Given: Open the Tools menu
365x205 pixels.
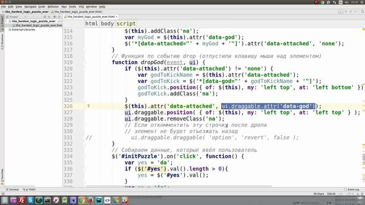Looking at the screenshot, I should point(72,7).
